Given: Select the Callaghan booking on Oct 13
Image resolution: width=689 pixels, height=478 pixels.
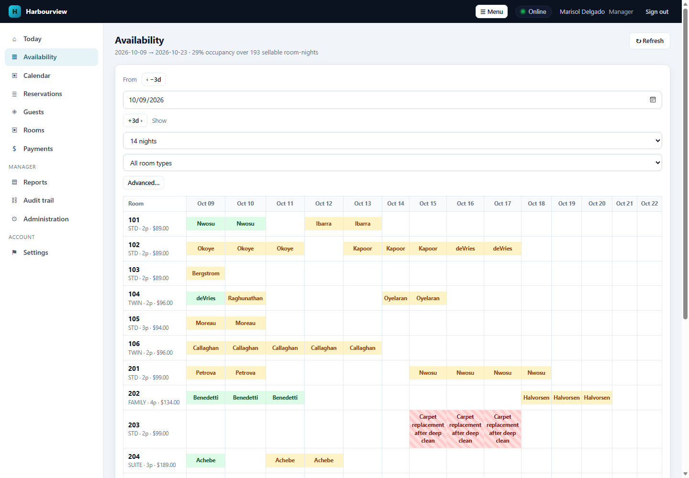Looking at the screenshot, I should pos(363,348).
